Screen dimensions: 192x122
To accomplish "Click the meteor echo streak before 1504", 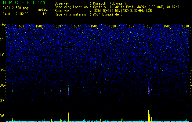I will click(69, 91).
